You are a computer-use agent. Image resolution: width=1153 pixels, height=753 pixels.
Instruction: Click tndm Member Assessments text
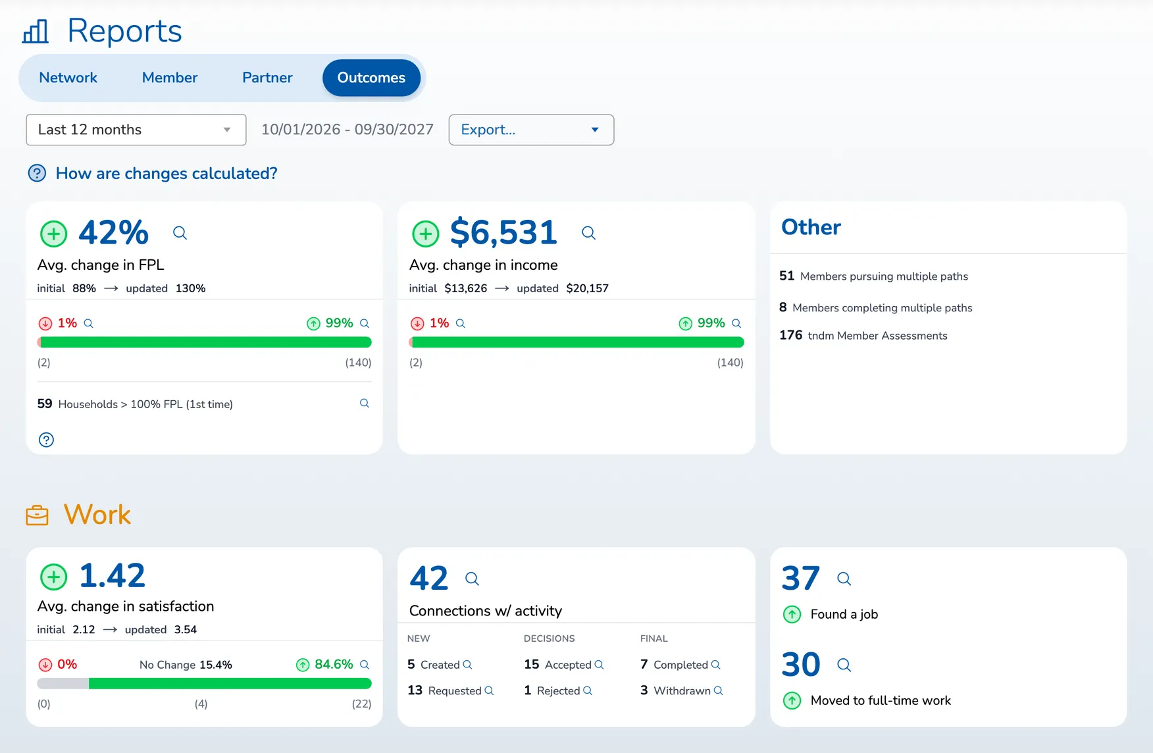point(877,336)
